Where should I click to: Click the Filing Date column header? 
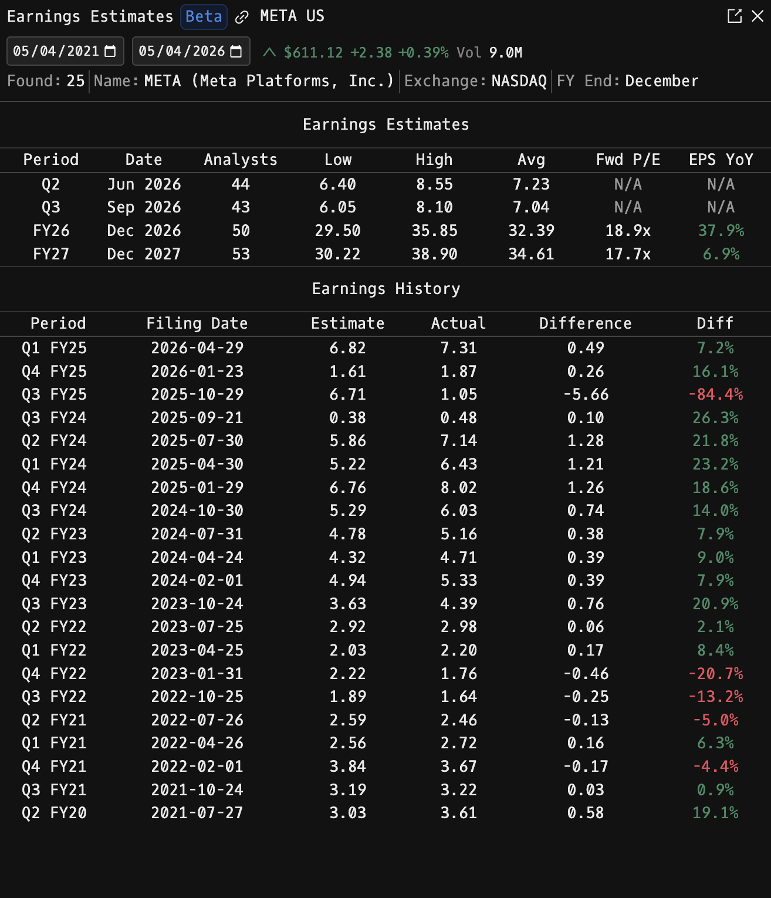(197, 323)
